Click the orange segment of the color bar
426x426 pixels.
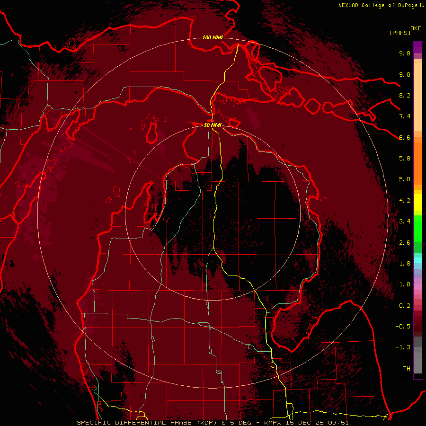pos(418,163)
